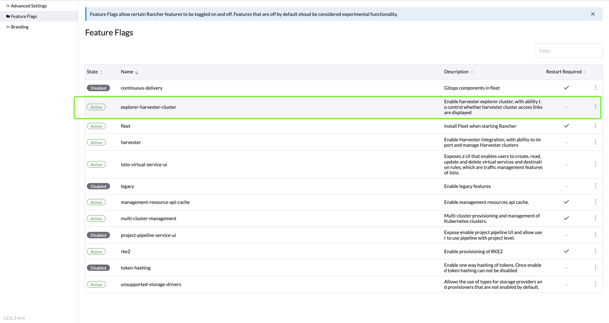The image size is (609, 323).
Task: Click Active badge of rke2
Action: tap(96, 252)
